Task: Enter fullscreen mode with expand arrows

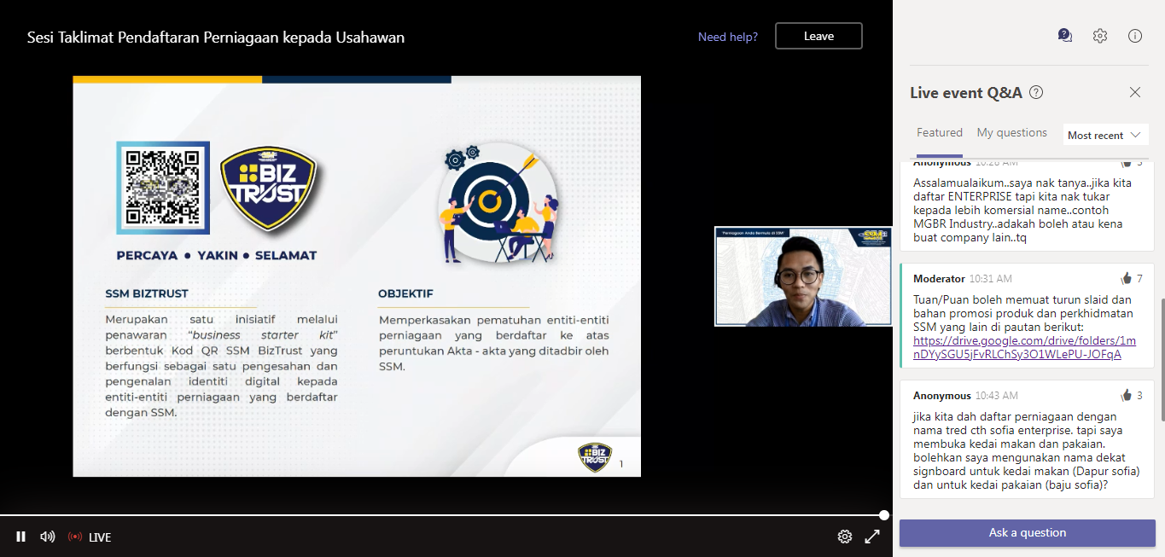Action: pos(872,537)
